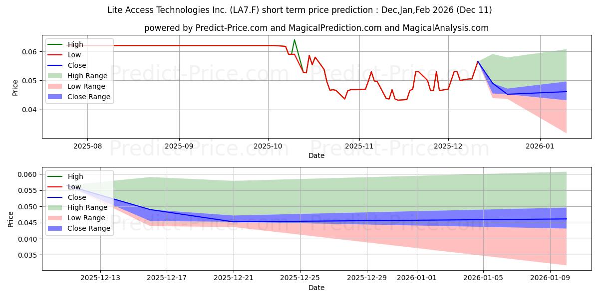Click the 2026-01 tick label on top chart
The image size is (599, 299).
[540, 147]
